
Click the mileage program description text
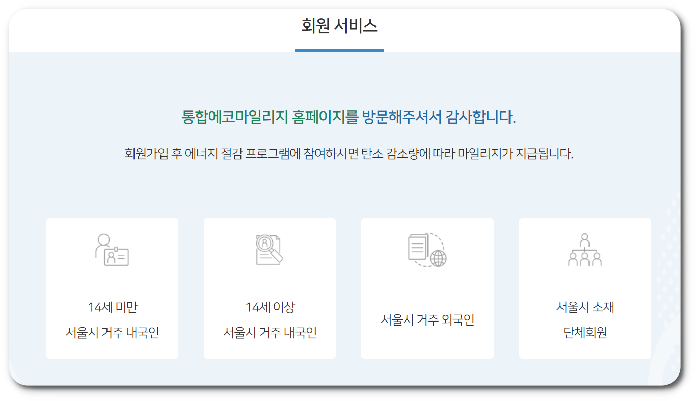(348, 153)
